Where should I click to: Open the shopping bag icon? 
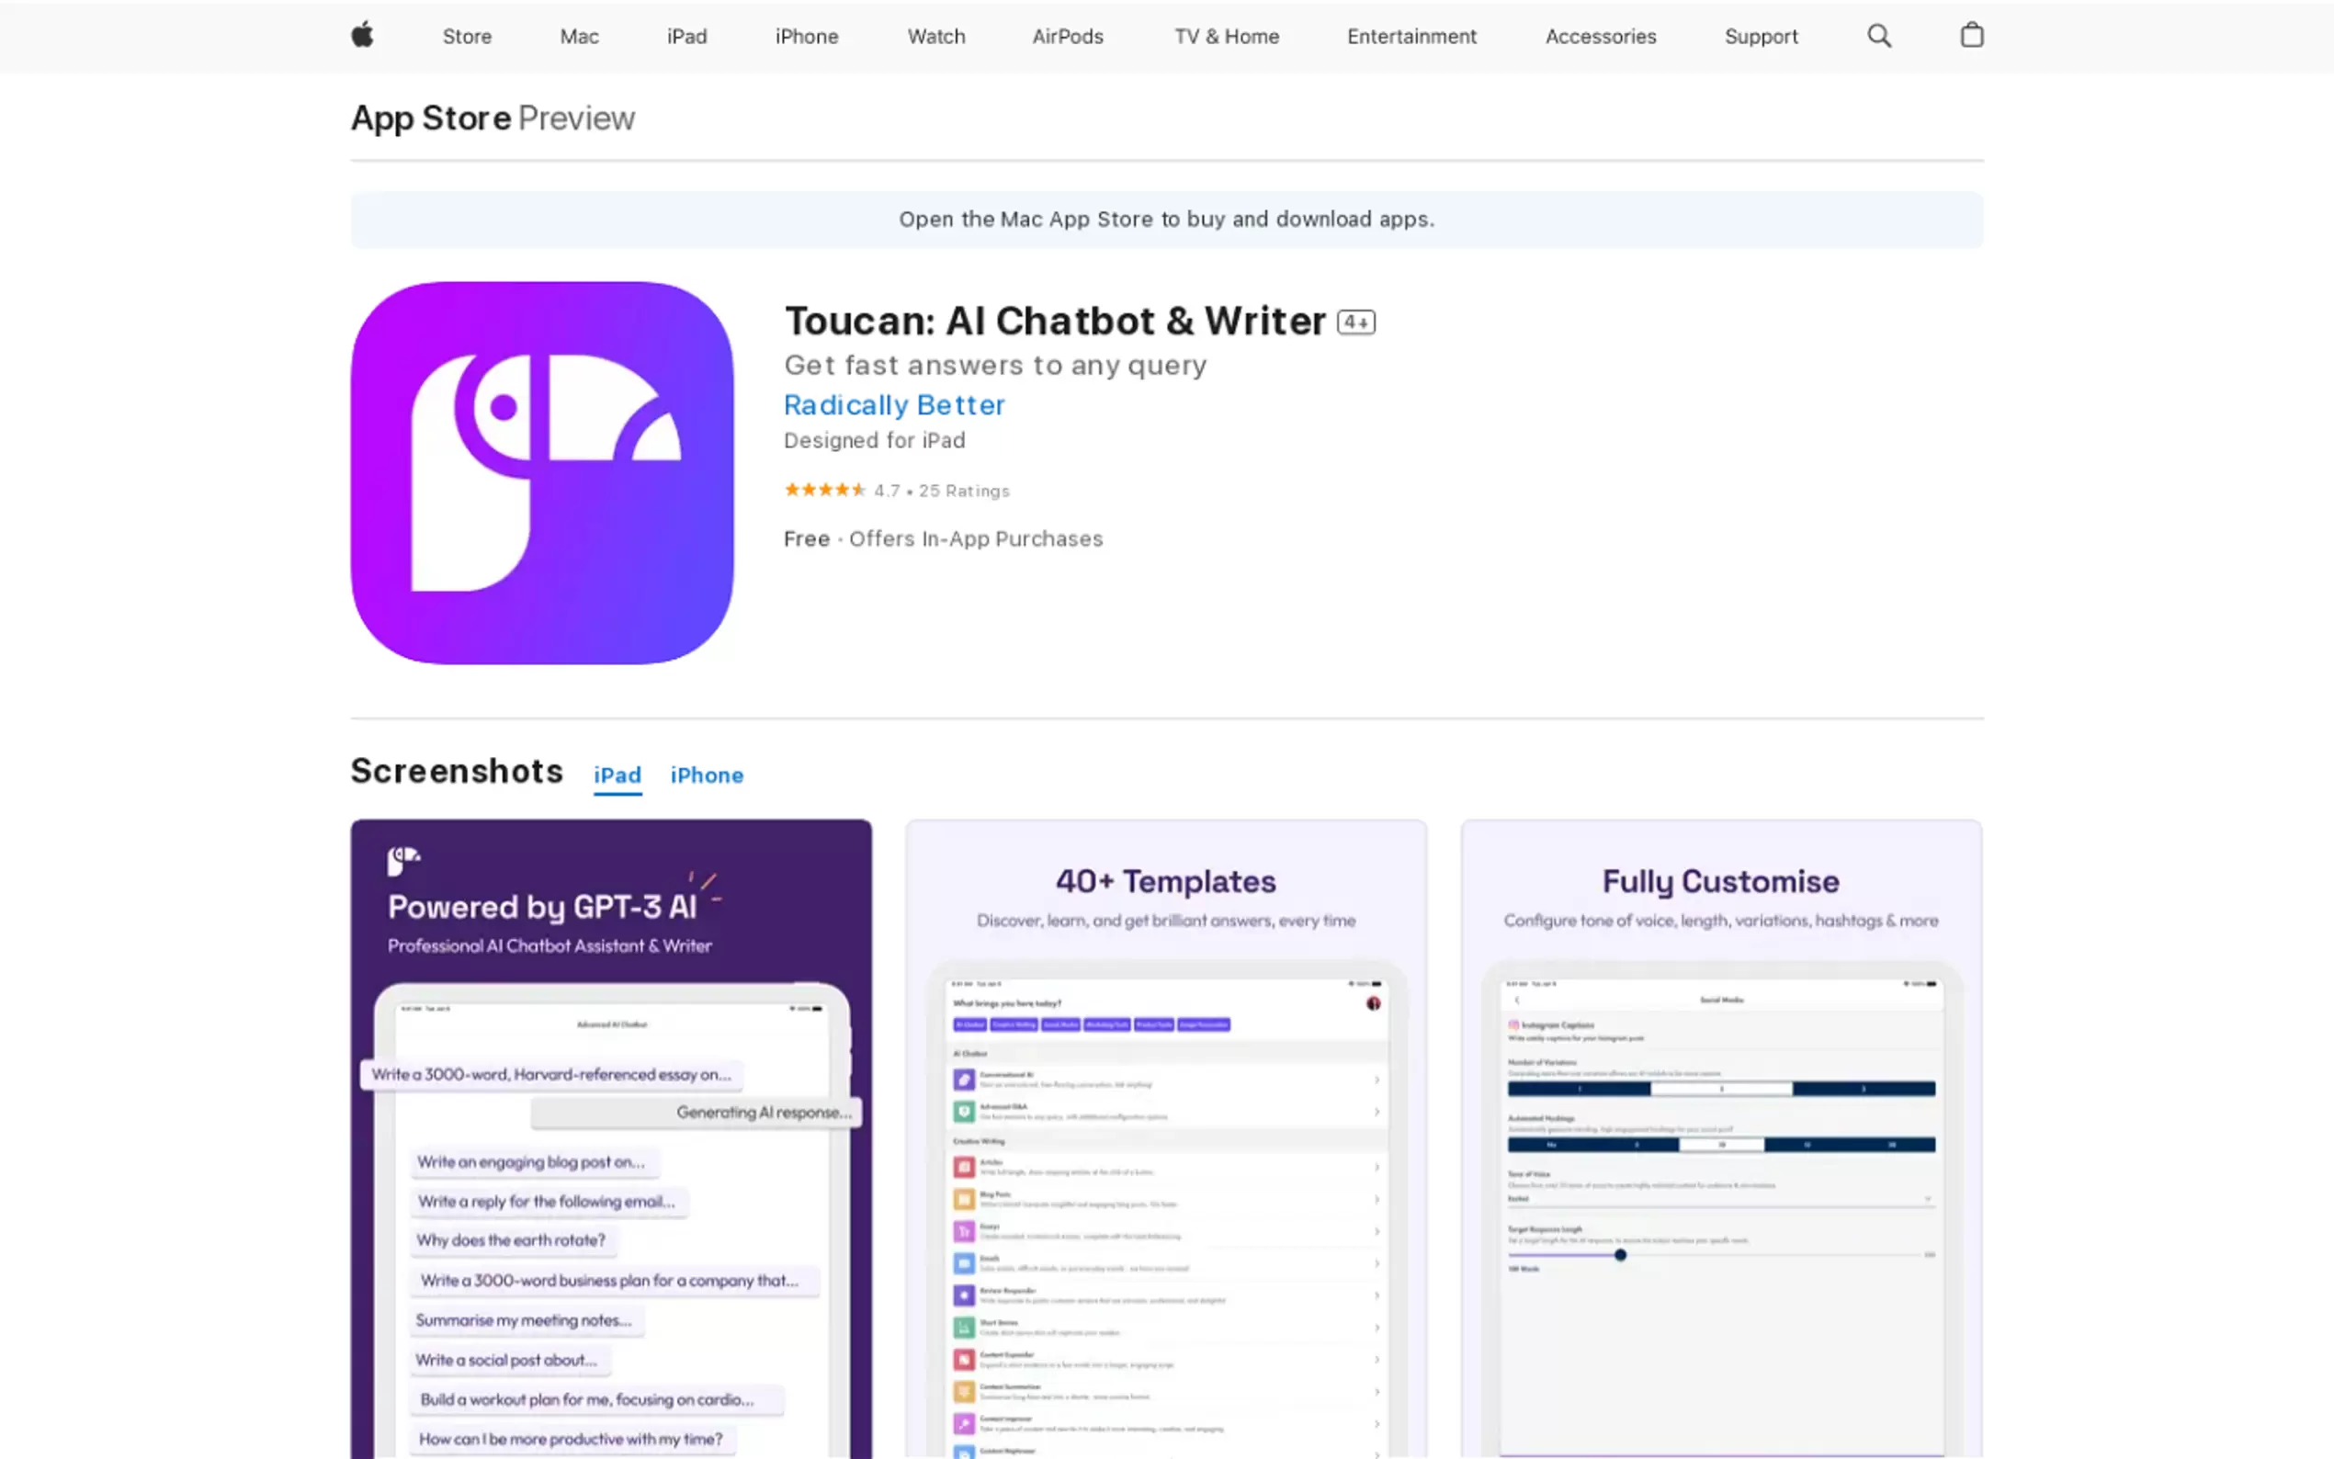click(x=1971, y=35)
